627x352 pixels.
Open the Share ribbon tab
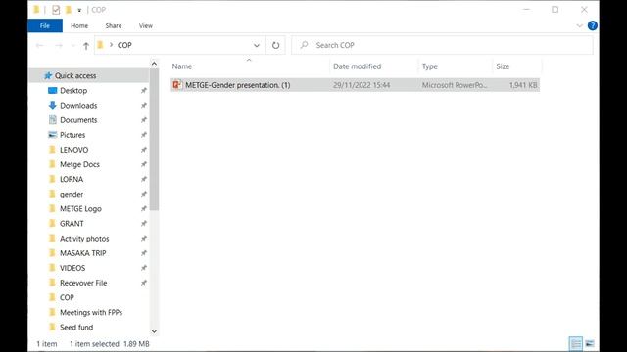114,26
